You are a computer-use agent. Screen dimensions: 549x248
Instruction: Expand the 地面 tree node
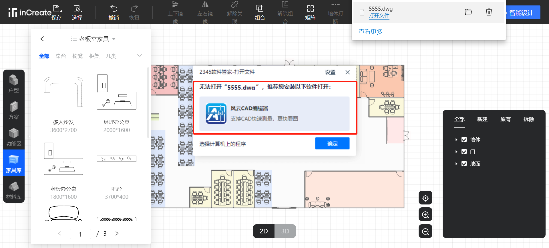click(x=456, y=164)
